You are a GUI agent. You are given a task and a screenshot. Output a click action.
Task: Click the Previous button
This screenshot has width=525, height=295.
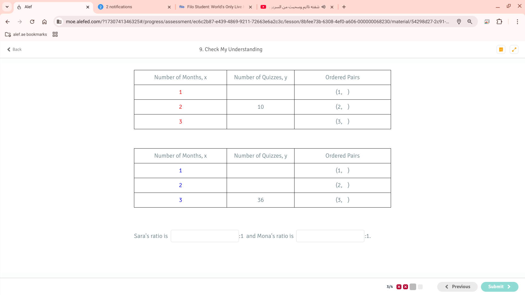coord(457,287)
